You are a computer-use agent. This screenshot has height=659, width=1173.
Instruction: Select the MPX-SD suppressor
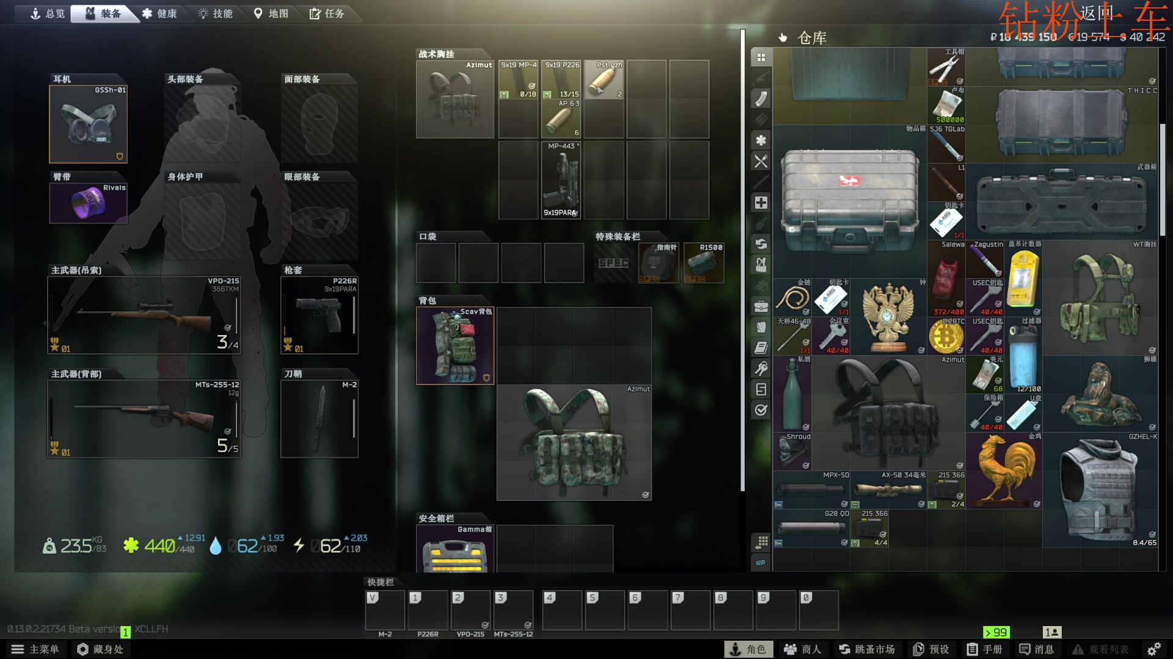(812, 490)
